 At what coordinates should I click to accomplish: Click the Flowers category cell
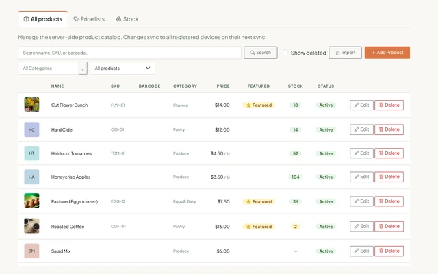point(180,105)
